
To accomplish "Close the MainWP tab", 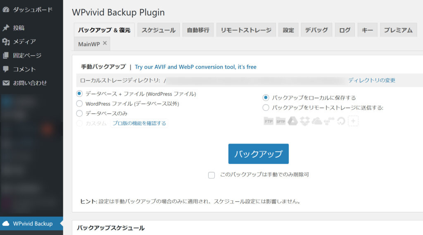I will [x=105, y=43].
